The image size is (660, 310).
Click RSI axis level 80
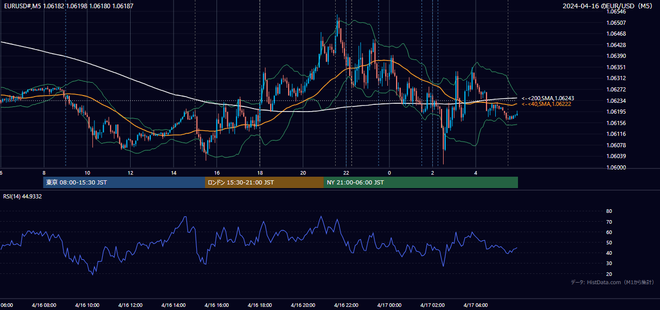[609, 211]
